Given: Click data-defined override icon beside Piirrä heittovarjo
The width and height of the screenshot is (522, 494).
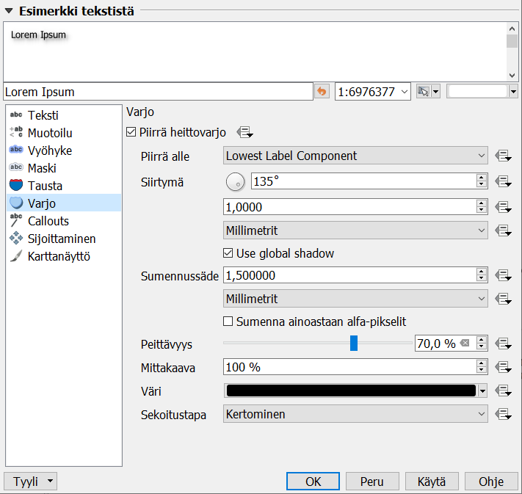Looking at the screenshot, I should (244, 132).
